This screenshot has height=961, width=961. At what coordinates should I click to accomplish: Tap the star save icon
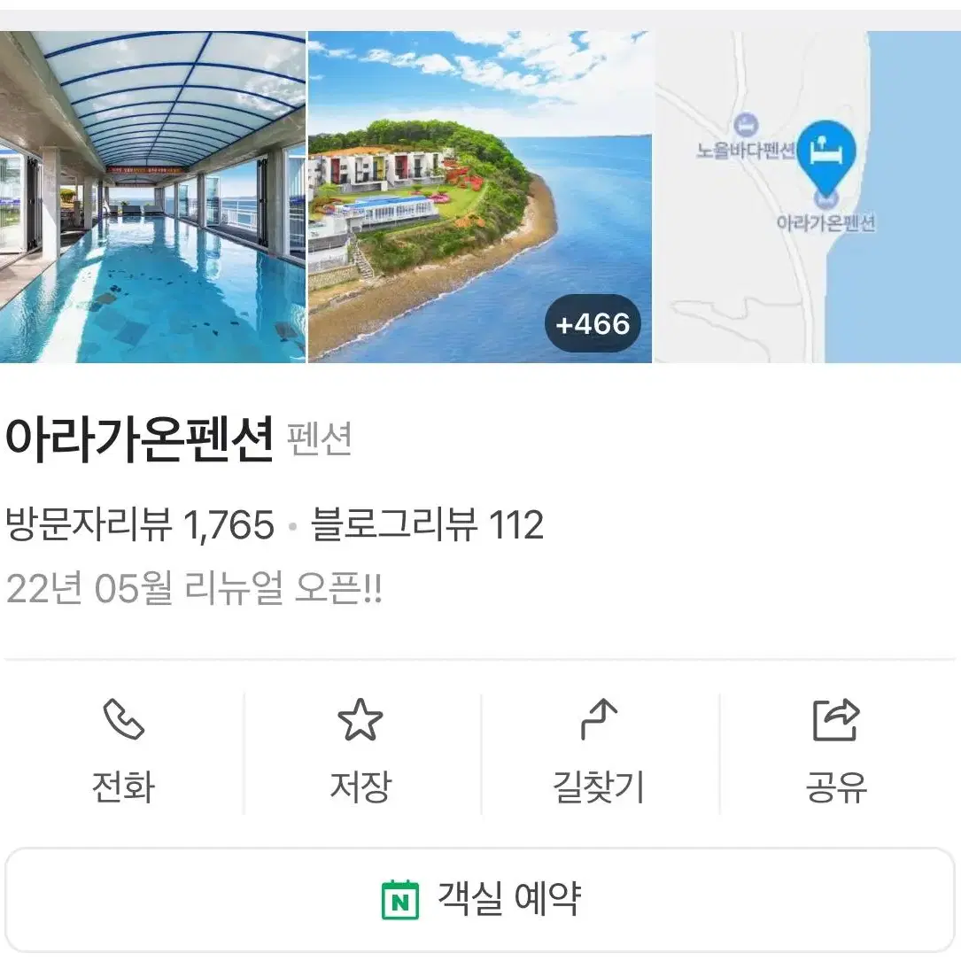[360, 719]
